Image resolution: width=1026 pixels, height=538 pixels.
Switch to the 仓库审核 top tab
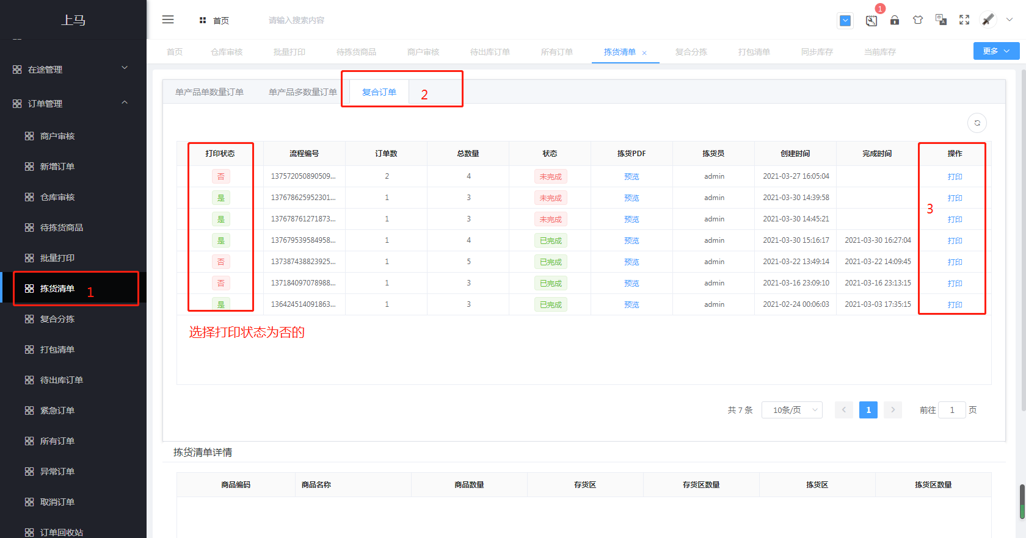(x=227, y=52)
